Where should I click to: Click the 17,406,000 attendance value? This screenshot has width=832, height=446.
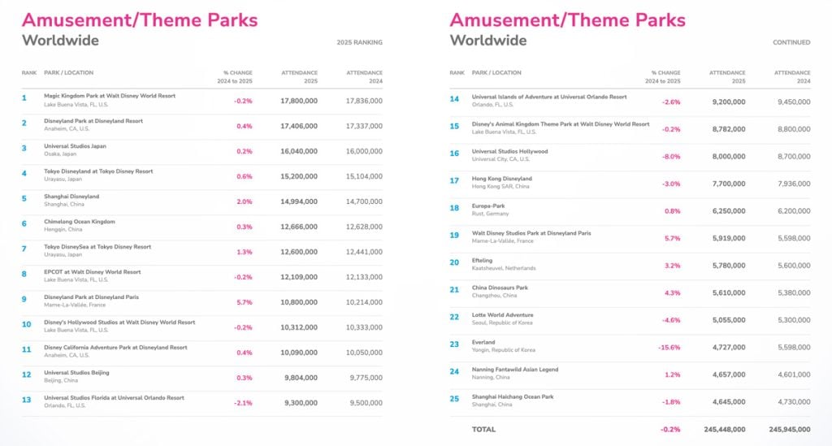(x=299, y=126)
